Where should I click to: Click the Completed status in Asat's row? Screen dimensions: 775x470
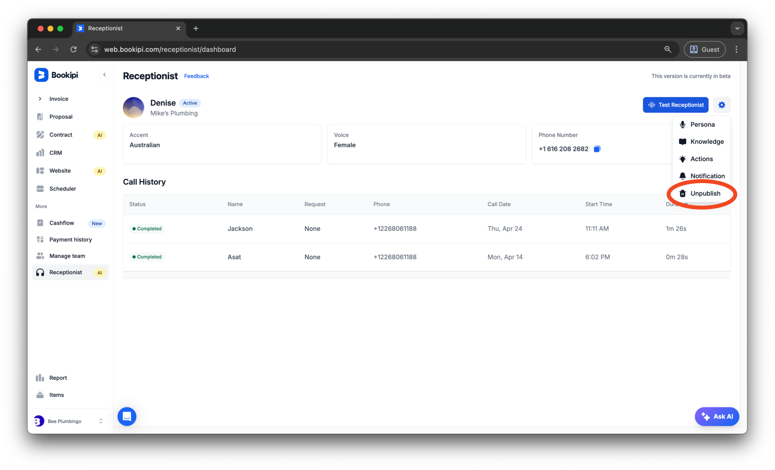coord(147,257)
